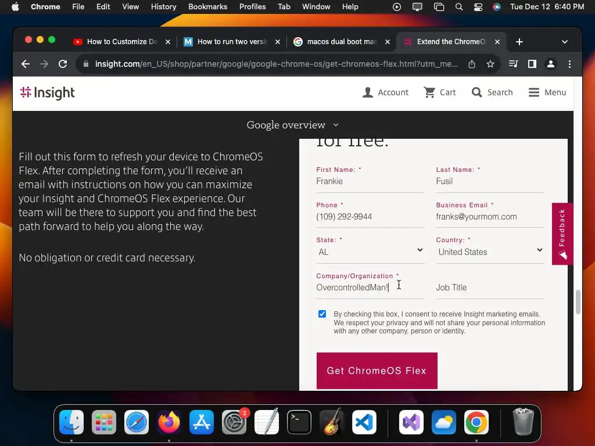Open the Cart in the Insight header

[439, 92]
